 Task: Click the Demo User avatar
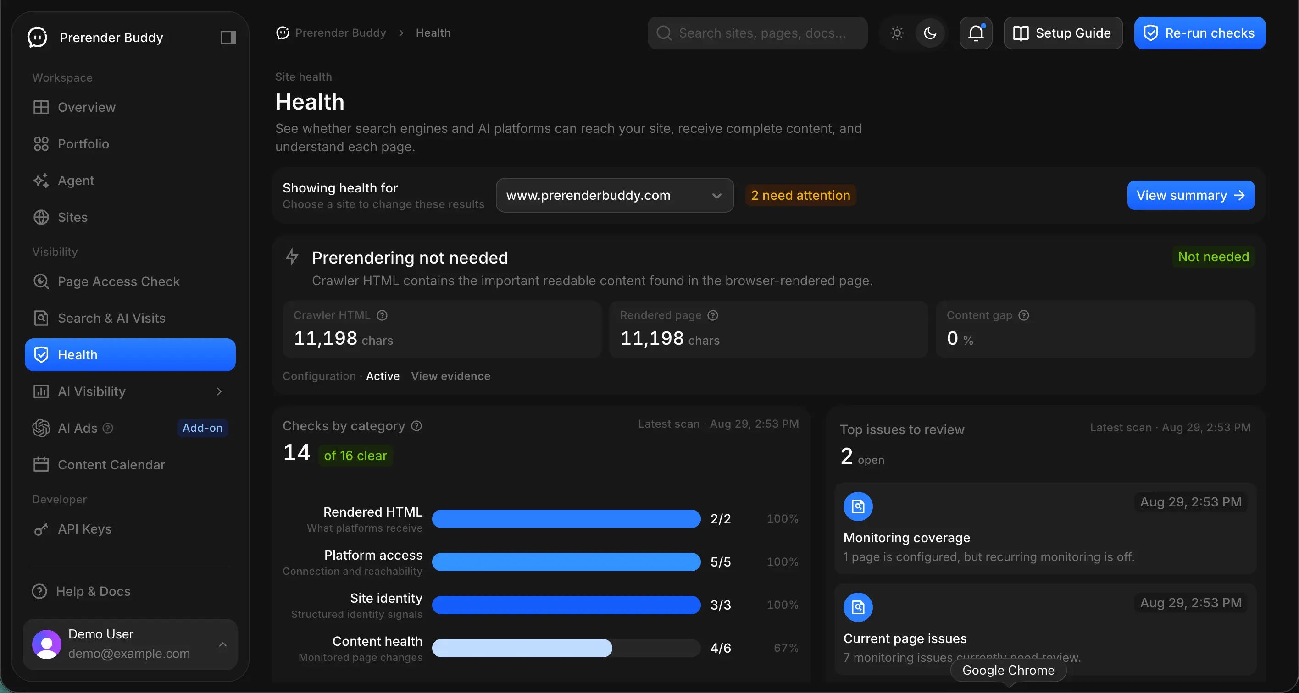coord(46,643)
